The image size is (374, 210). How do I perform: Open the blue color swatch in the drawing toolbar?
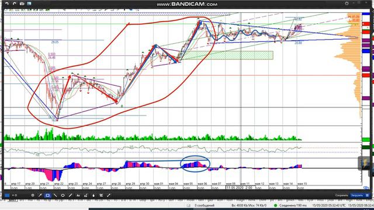pos(7,195)
